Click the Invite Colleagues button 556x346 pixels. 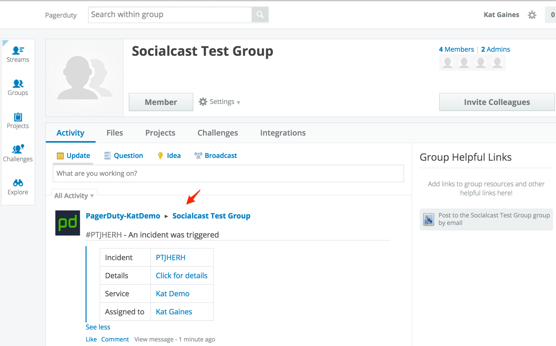click(x=497, y=102)
